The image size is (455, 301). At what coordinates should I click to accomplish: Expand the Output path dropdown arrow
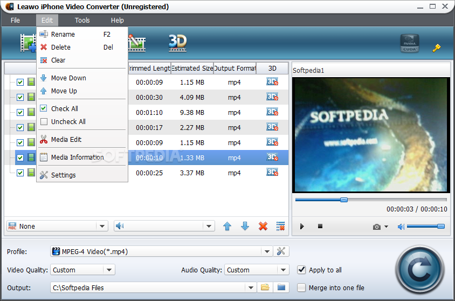pos(251,288)
